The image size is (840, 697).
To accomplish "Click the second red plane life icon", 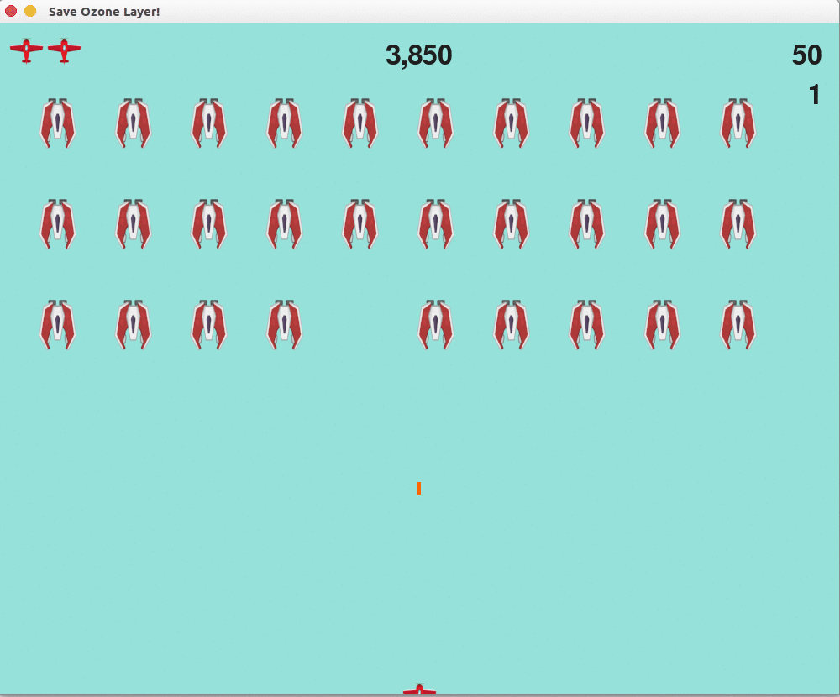I will (x=64, y=50).
